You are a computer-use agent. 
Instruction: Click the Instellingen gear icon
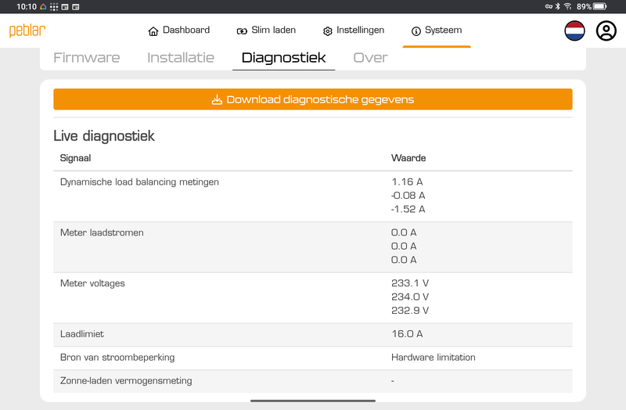327,31
